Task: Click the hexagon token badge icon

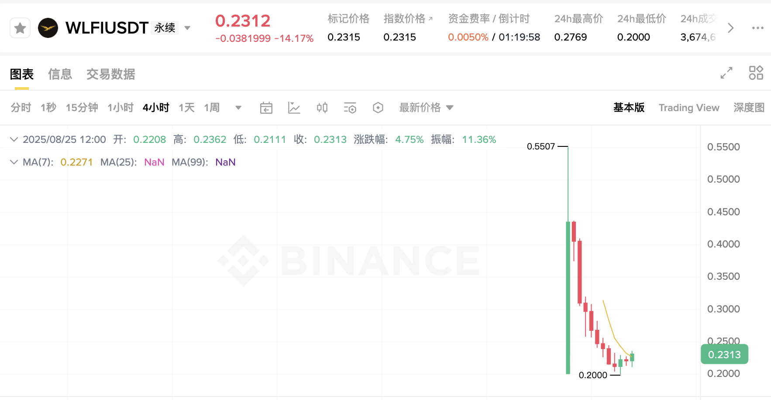Action: [378, 108]
